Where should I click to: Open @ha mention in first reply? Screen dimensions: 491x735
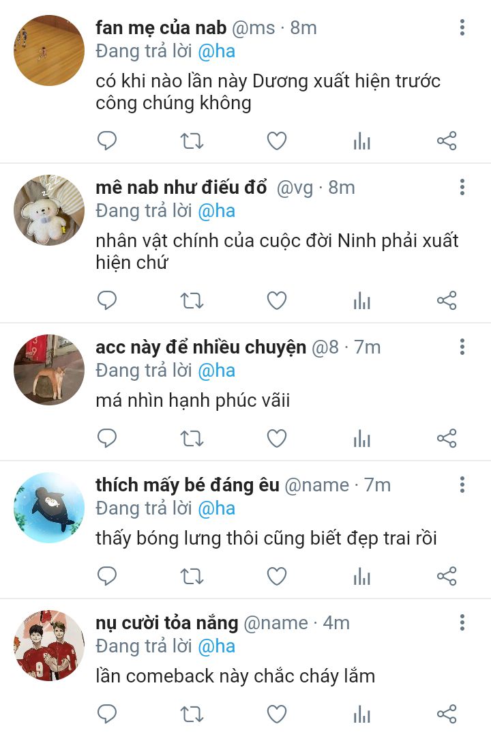216,52
